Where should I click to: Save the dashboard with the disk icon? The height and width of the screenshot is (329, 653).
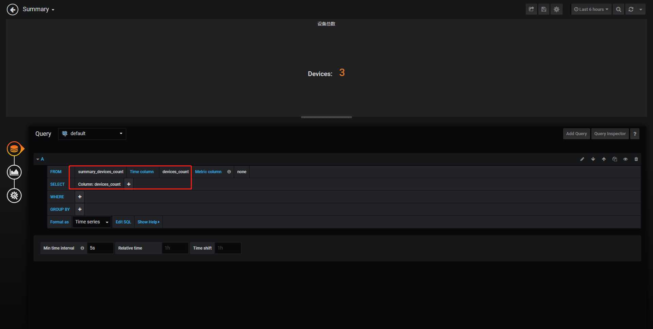pyautogui.click(x=544, y=10)
